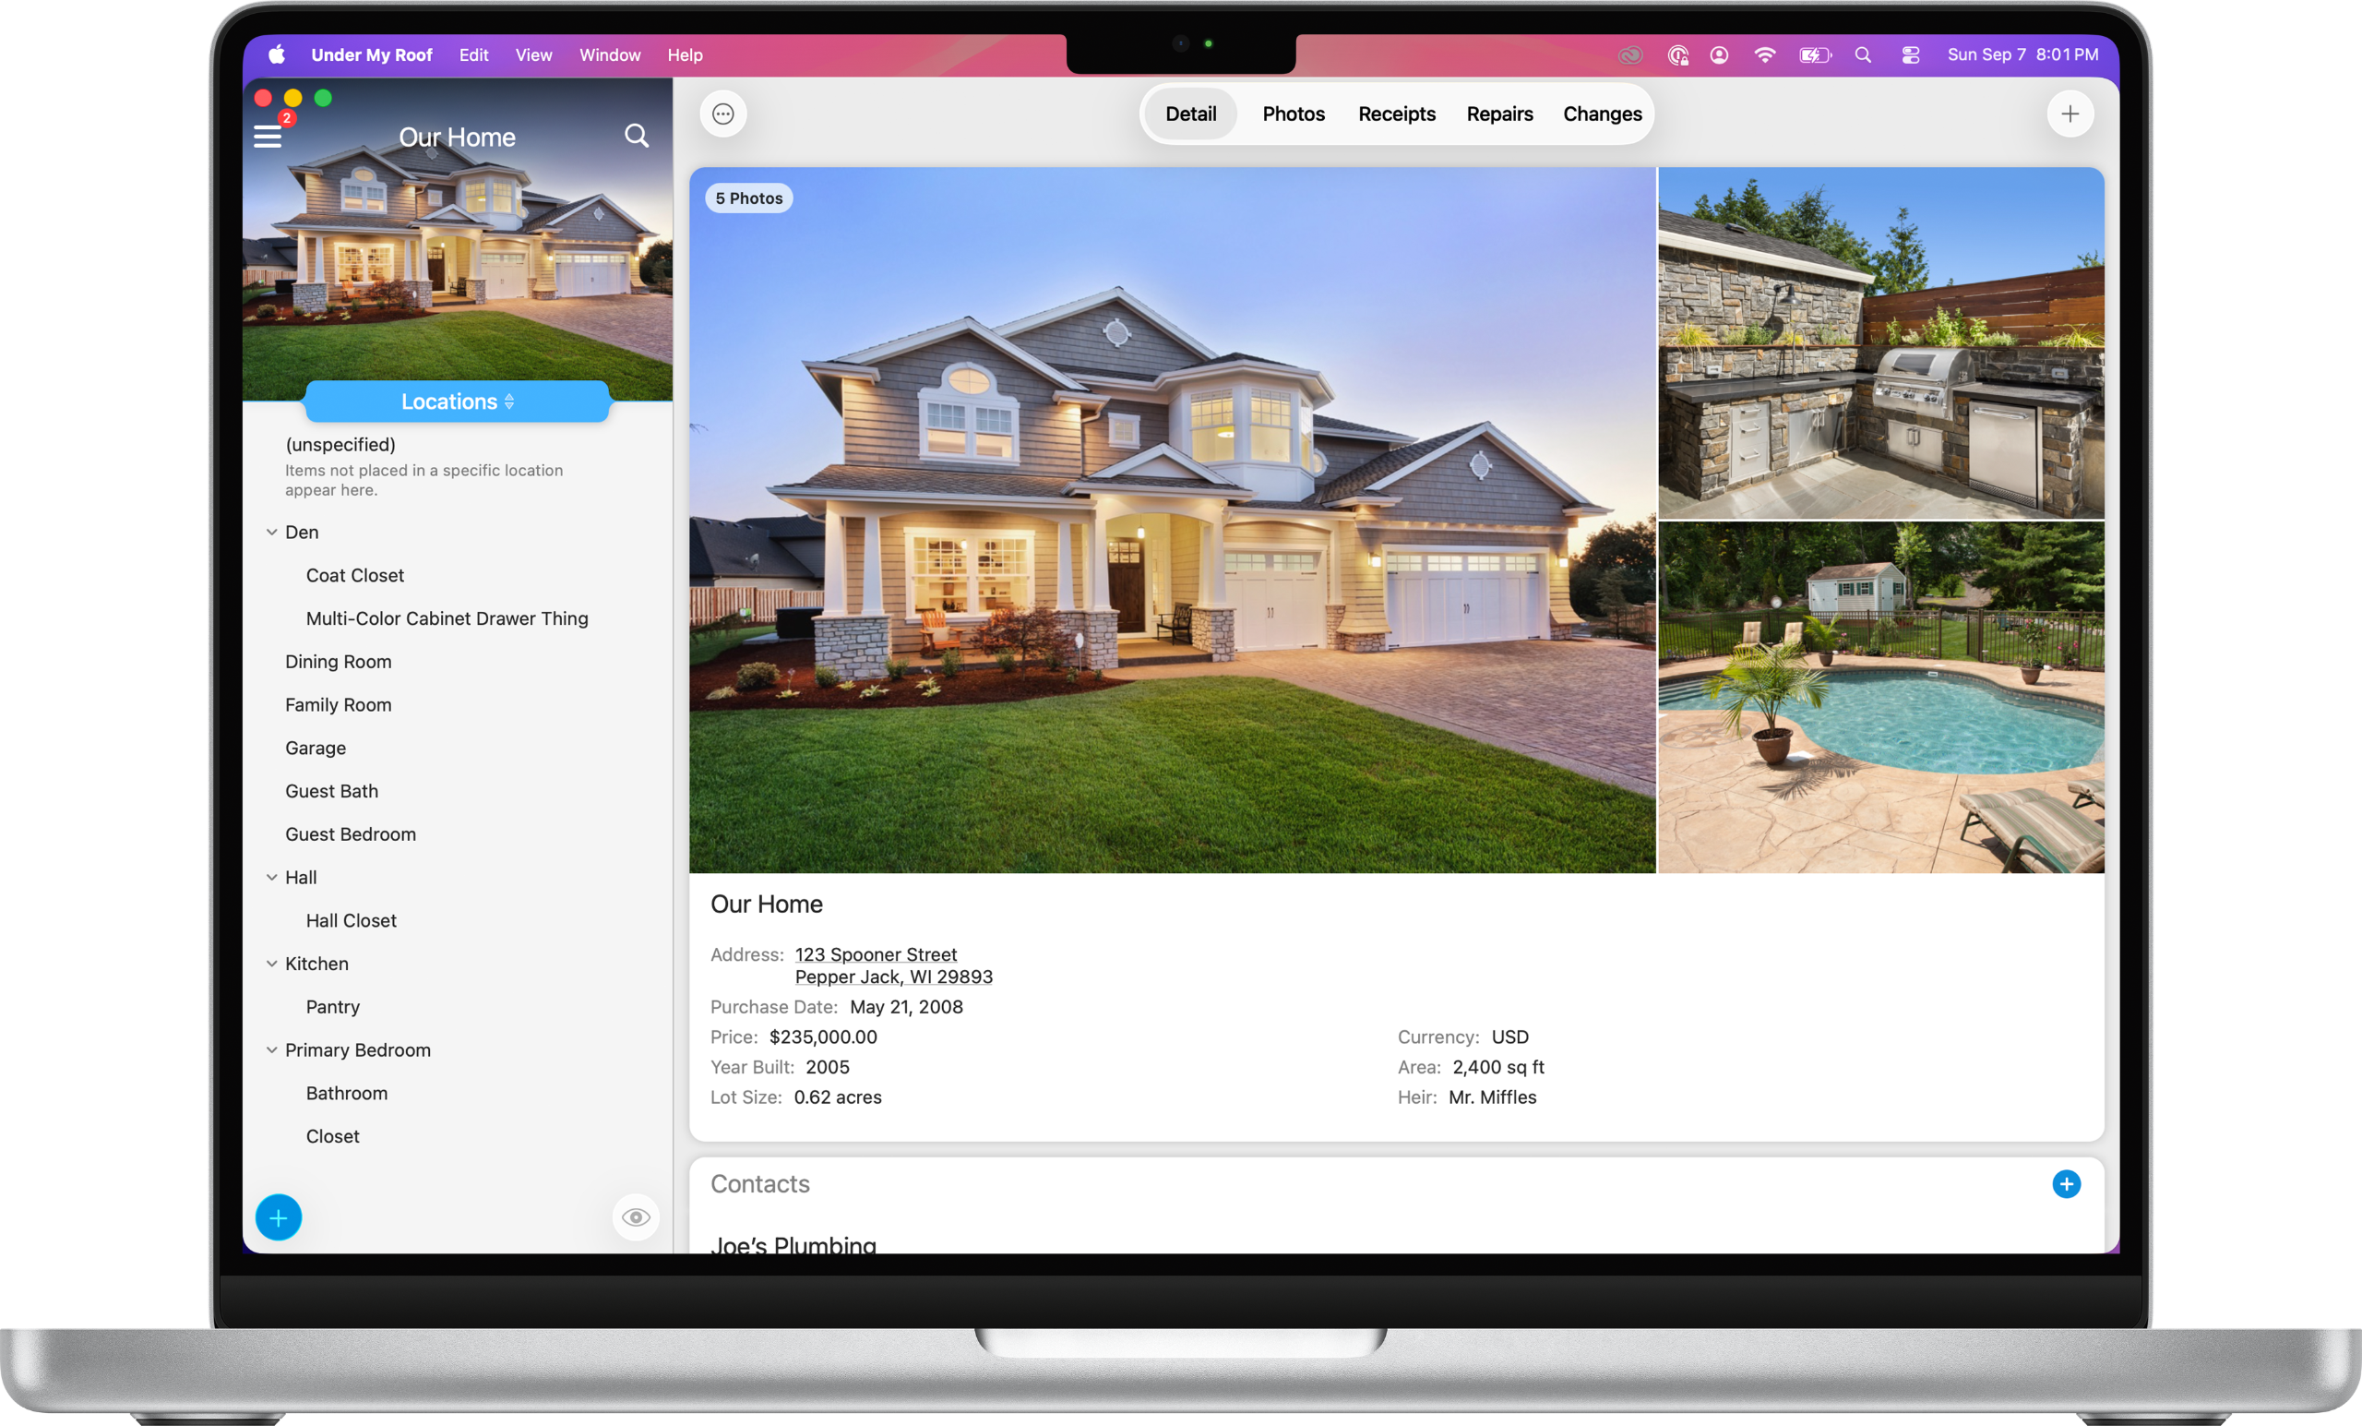The height and width of the screenshot is (1426, 2362).
Task: Select the Garage location
Action: click(316, 748)
